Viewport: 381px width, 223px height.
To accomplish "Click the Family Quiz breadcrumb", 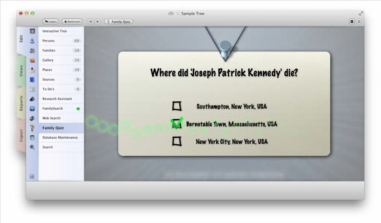I will click(119, 22).
